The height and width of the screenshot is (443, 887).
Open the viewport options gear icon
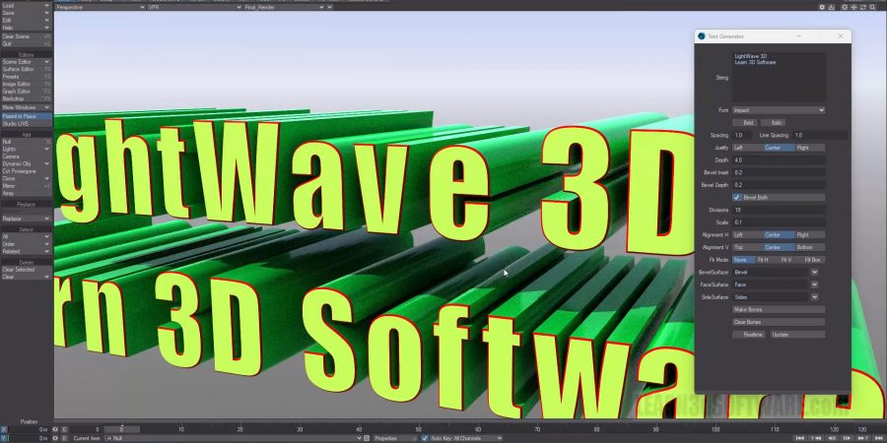point(823,7)
